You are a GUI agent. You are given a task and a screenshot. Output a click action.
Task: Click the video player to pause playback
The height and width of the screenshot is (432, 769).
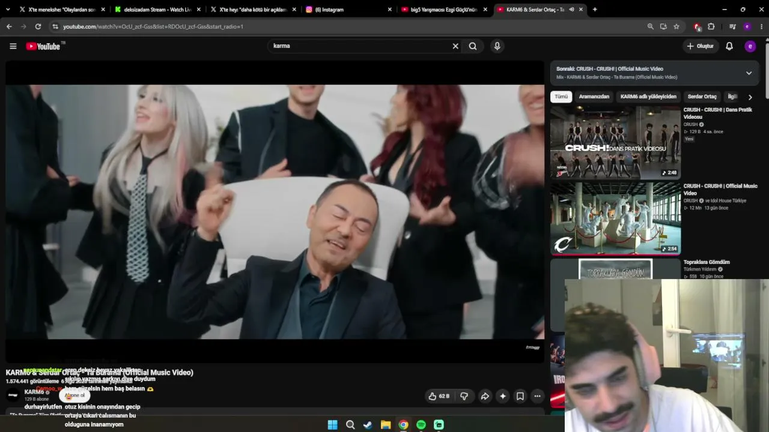(275, 212)
